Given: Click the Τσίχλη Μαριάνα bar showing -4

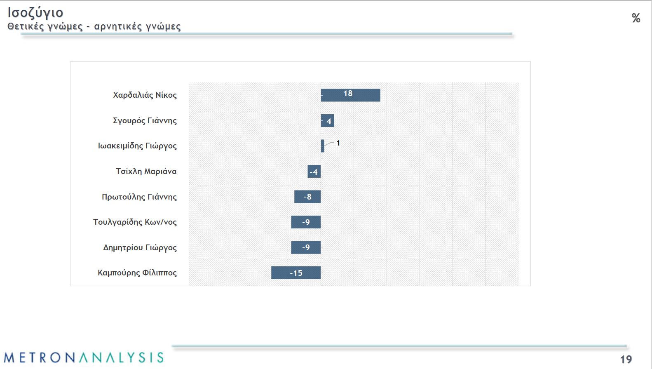Looking at the screenshot, I should pyautogui.click(x=314, y=172).
